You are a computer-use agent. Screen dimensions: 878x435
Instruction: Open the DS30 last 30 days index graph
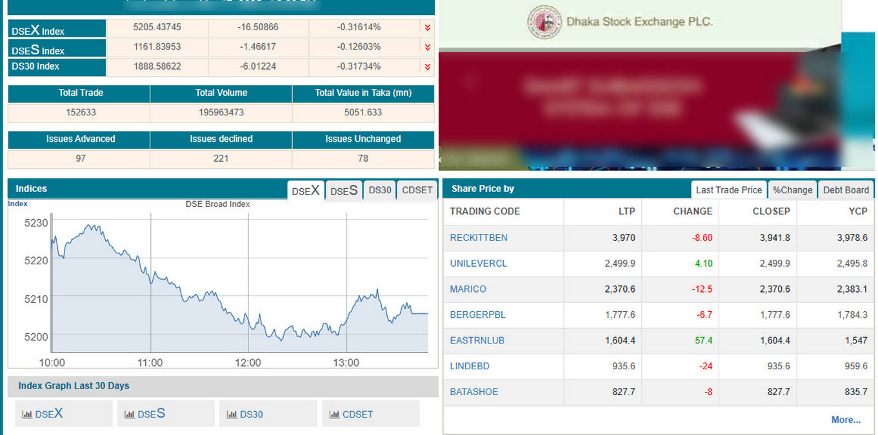click(x=268, y=414)
